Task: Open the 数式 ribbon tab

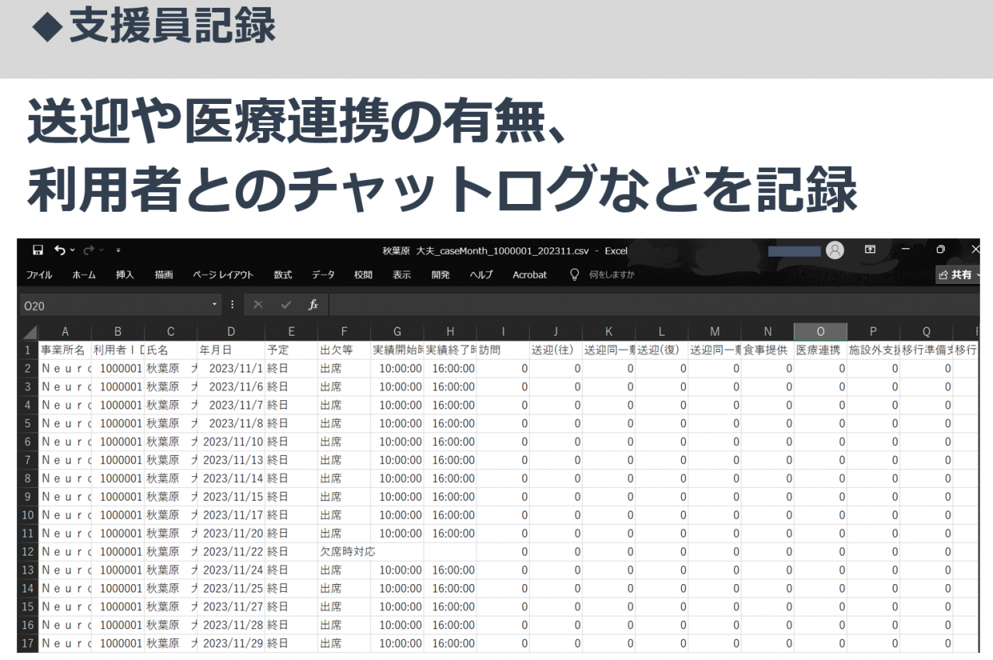Action: (283, 275)
